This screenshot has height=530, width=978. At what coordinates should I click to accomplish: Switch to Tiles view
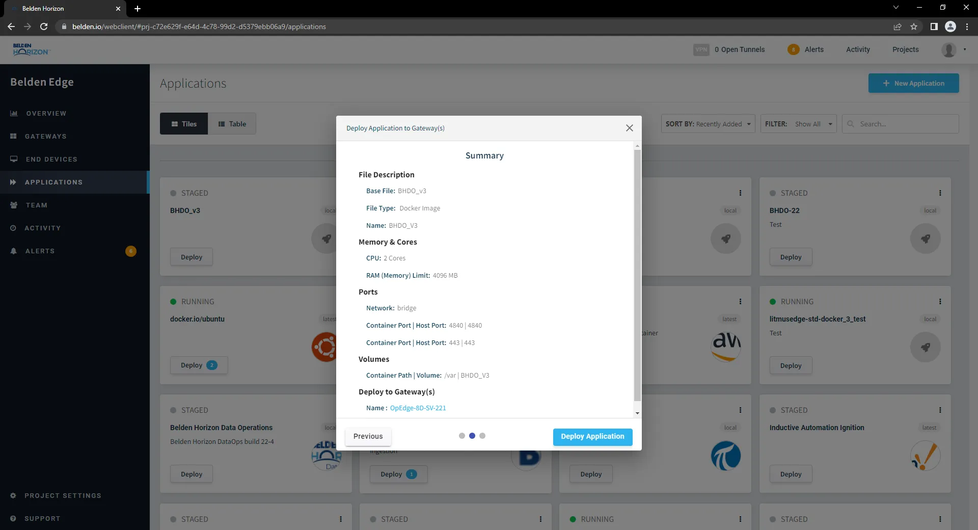tap(184, 124)
